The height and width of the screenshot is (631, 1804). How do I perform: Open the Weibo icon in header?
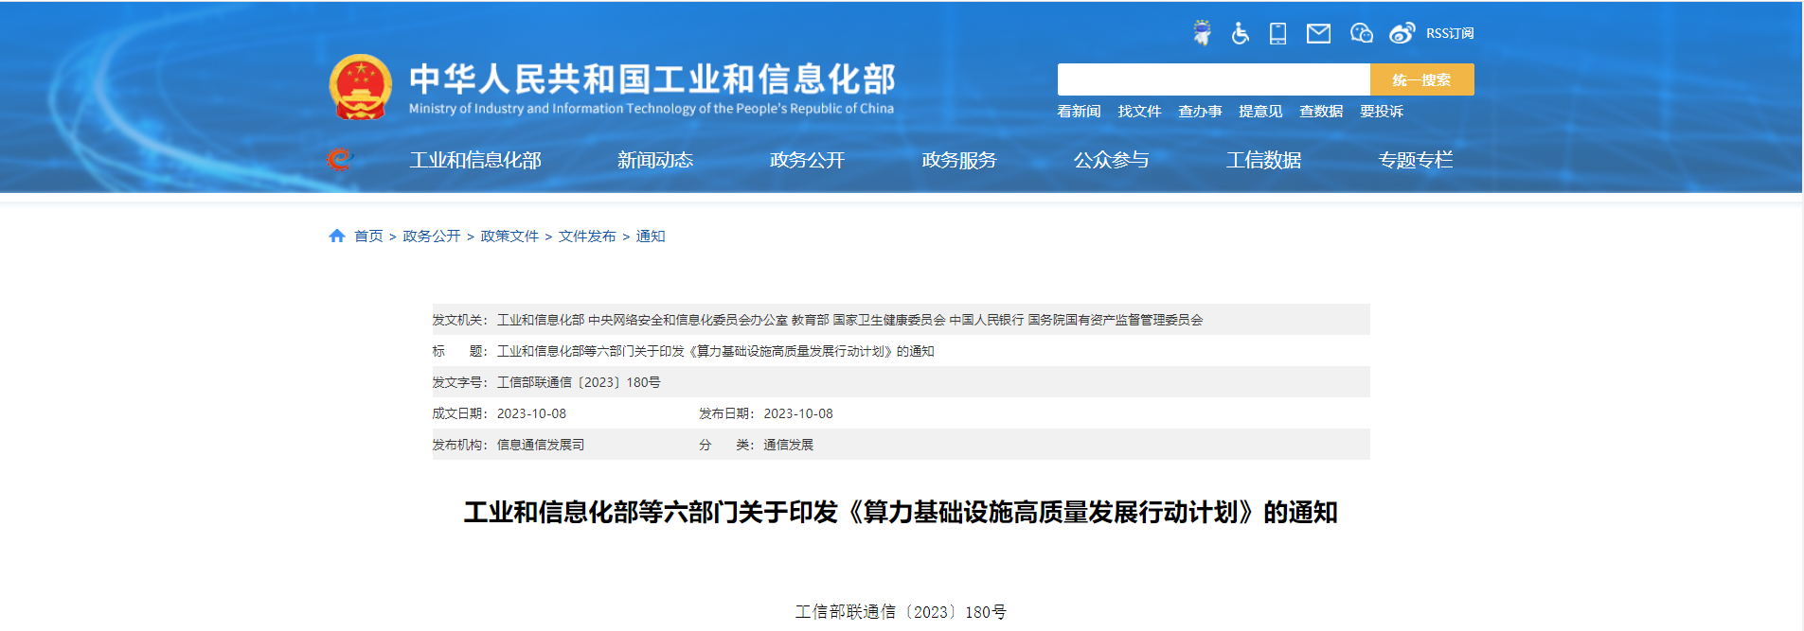coord(1402,34)
